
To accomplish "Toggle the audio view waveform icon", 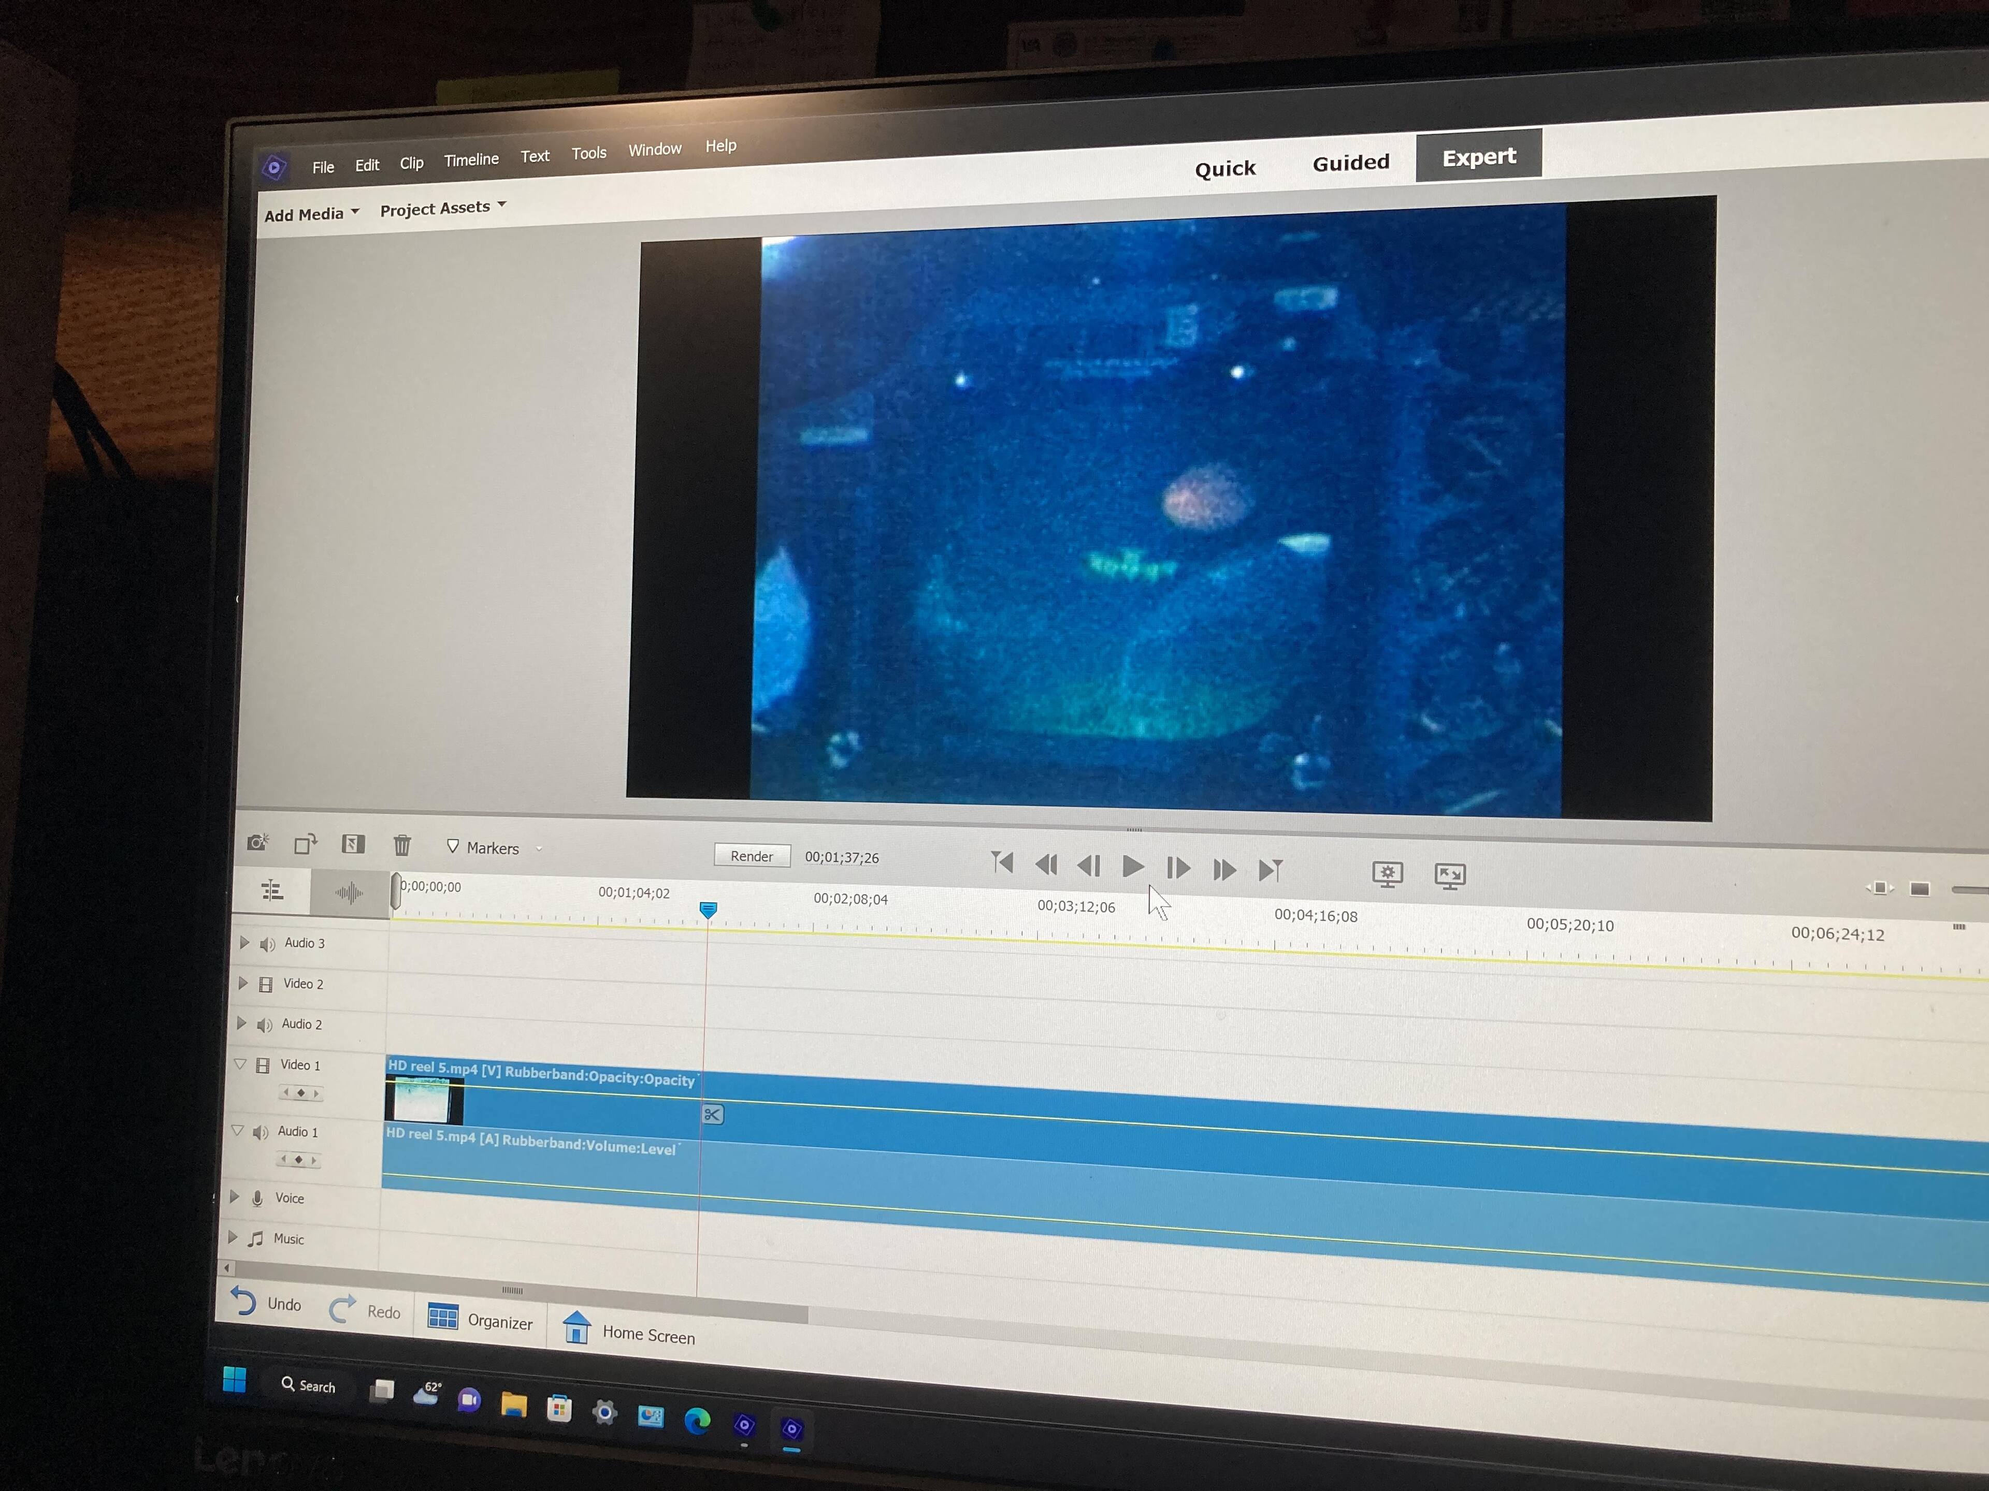I will [349, 893].
